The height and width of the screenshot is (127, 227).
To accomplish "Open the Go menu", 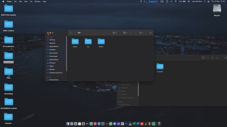I will click(x=31, y=1).
